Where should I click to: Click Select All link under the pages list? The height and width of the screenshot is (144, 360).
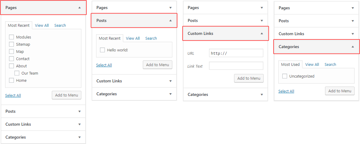point(13,96)
